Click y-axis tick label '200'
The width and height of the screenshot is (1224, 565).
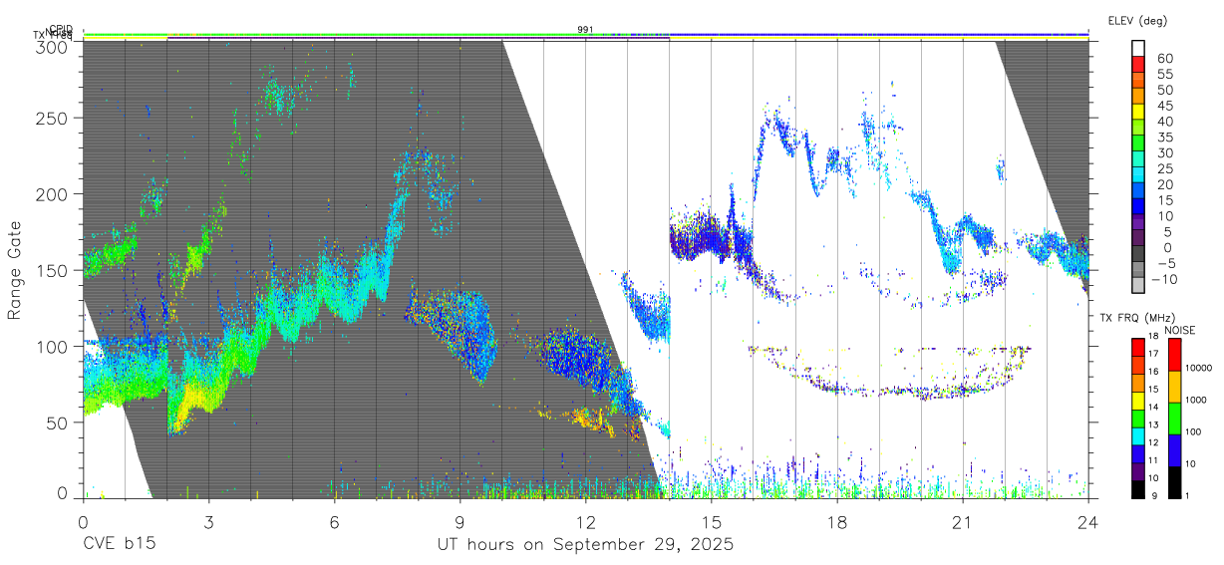point(52,194)
